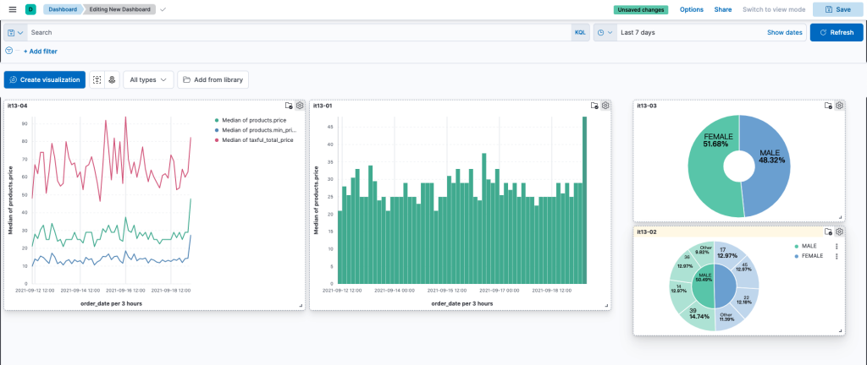Click the it13-03 panel title
This screenshot has width=867, height=365.
tap(646, 106)
